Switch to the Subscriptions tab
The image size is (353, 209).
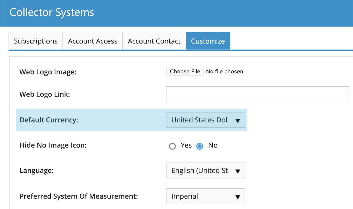point(36,41)
